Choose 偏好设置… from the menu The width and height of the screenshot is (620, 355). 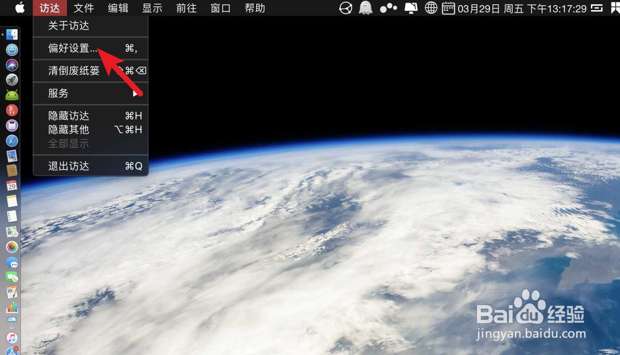click(91, 48)
